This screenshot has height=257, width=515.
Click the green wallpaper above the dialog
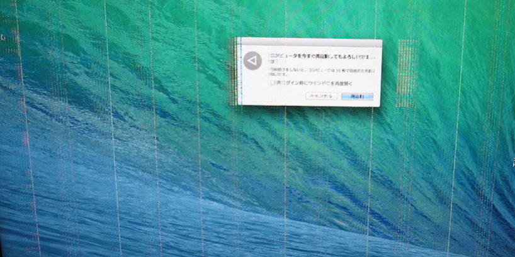click(308, 19)
